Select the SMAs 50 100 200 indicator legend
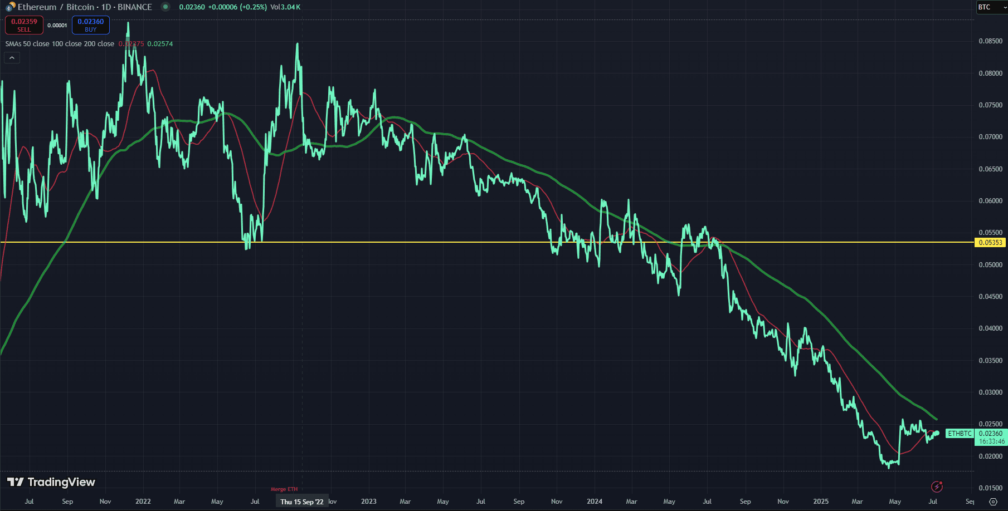This screenshot has height=511, width=1008. [x=60, y=44]
